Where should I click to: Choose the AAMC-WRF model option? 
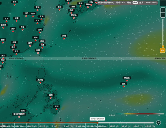pos(151,2)
